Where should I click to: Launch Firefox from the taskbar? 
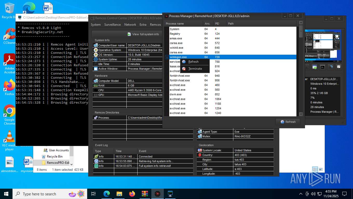point(132,194)
